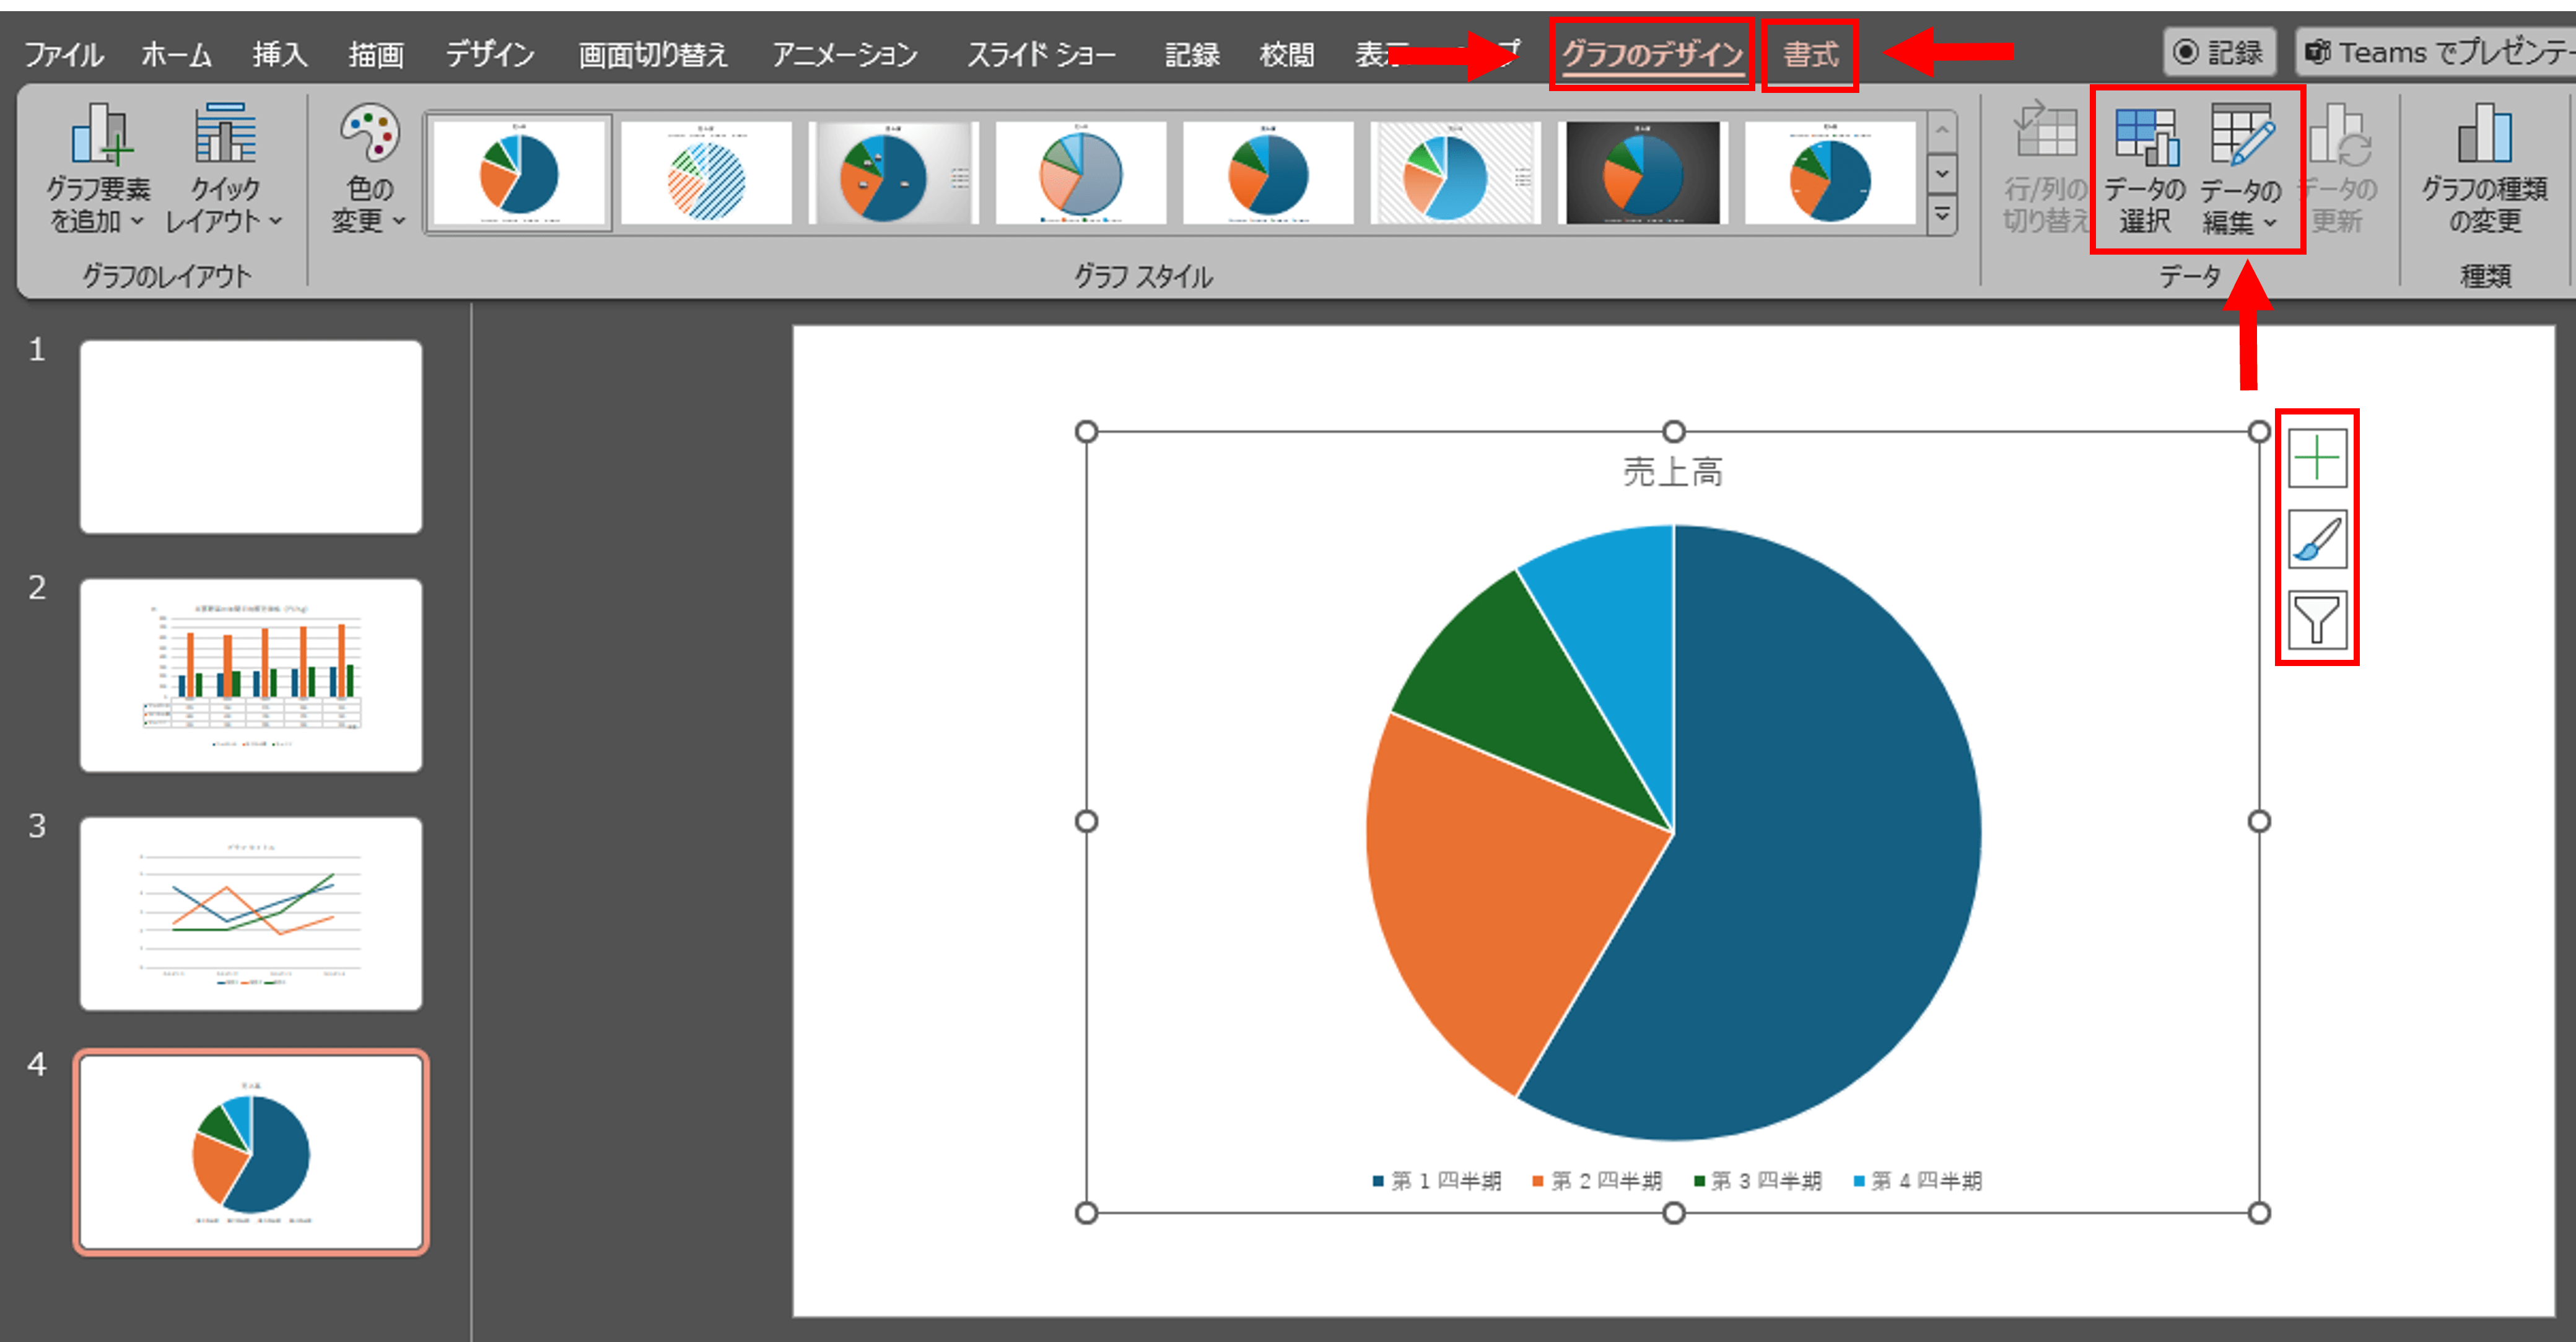
Task: Click the 第 3 四半期 legend entry
Action: click(x=1757, y=1181)
